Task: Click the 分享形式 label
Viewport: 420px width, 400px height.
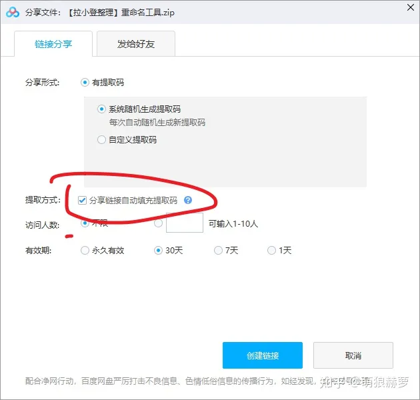Action: point(42,82)
